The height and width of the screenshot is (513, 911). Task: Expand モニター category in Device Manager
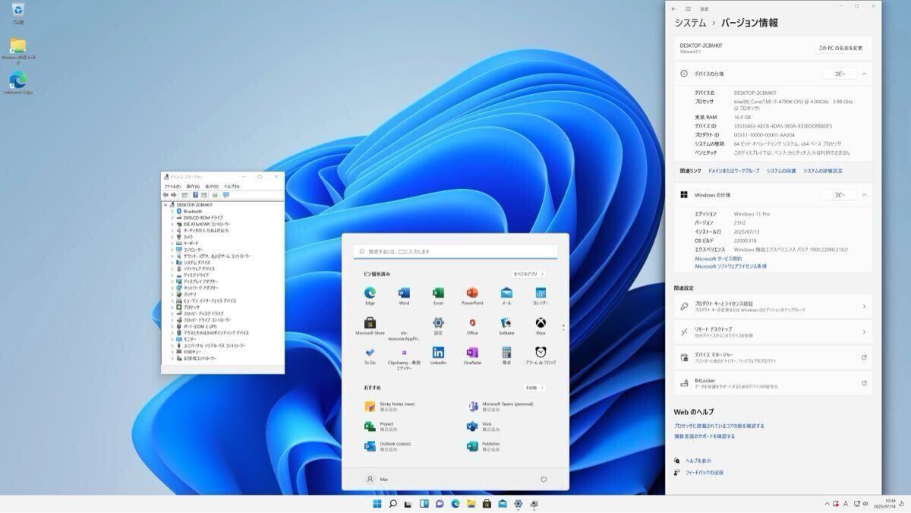click(172, 339)
